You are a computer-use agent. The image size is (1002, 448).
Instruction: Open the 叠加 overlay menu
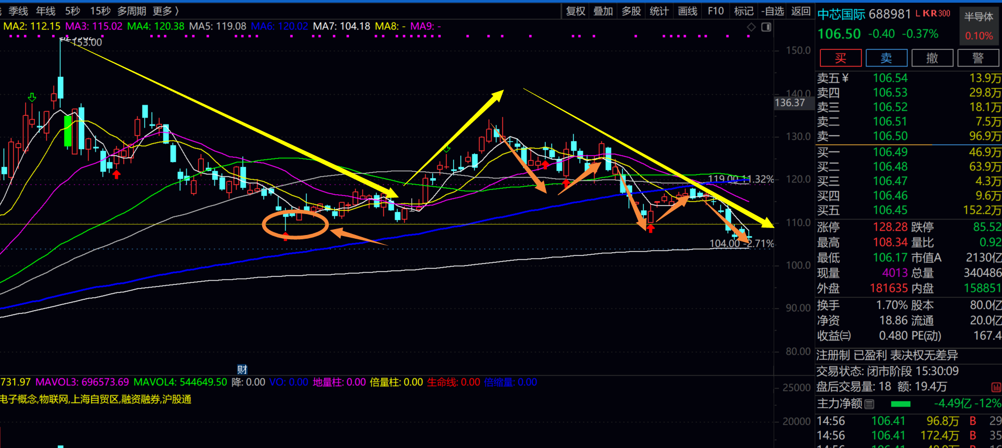click(603, 11)
